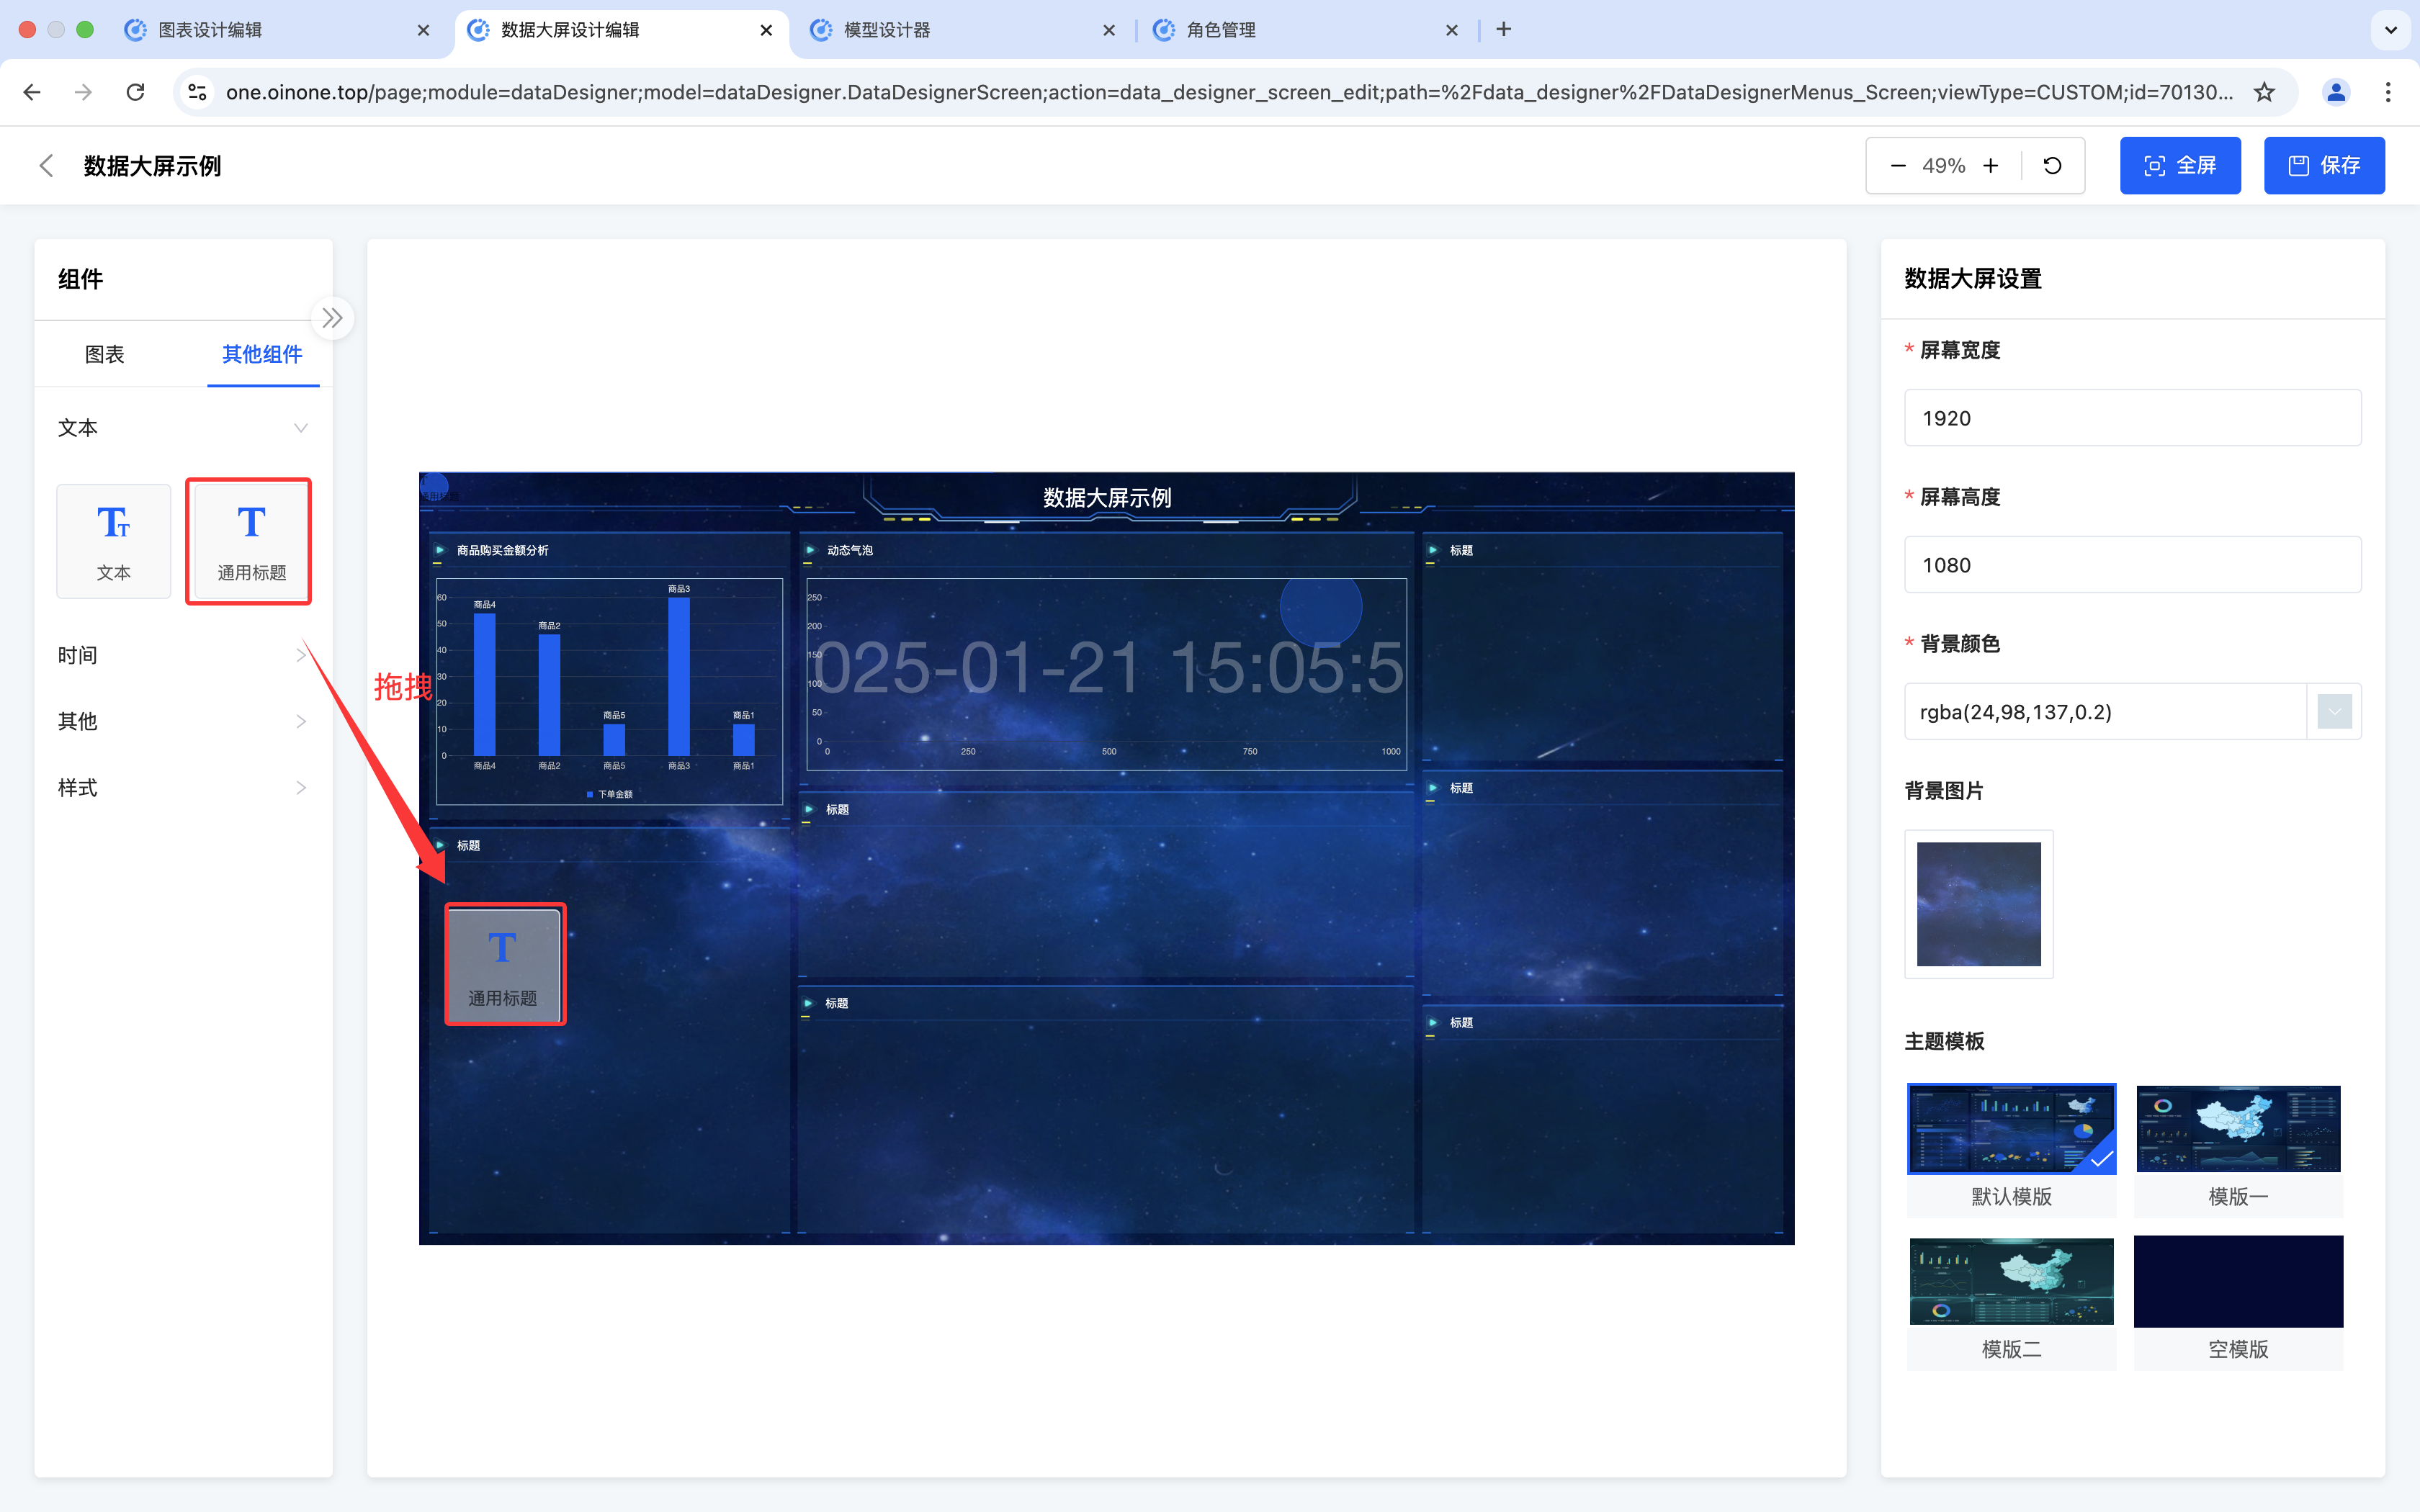This screenshot has height=1512, width=2420.
Task: Click the back arrow beside 数据大屏示例
Action: coord(46,166)
